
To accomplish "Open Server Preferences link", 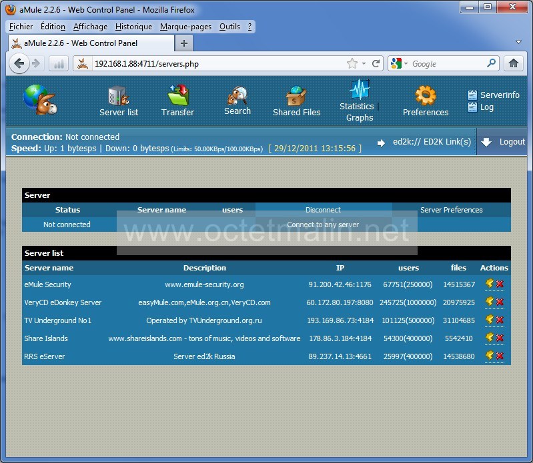I will tap(452, 210).
